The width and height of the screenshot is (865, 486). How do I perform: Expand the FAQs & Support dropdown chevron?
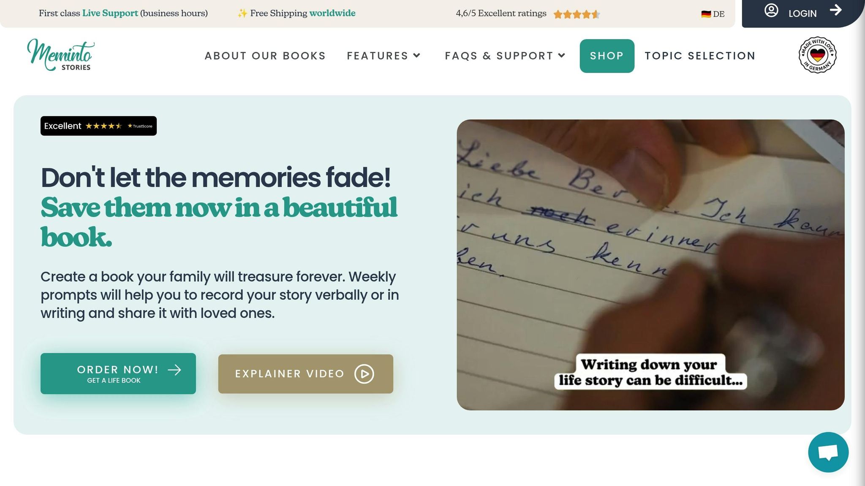click(x=562, y=55)
